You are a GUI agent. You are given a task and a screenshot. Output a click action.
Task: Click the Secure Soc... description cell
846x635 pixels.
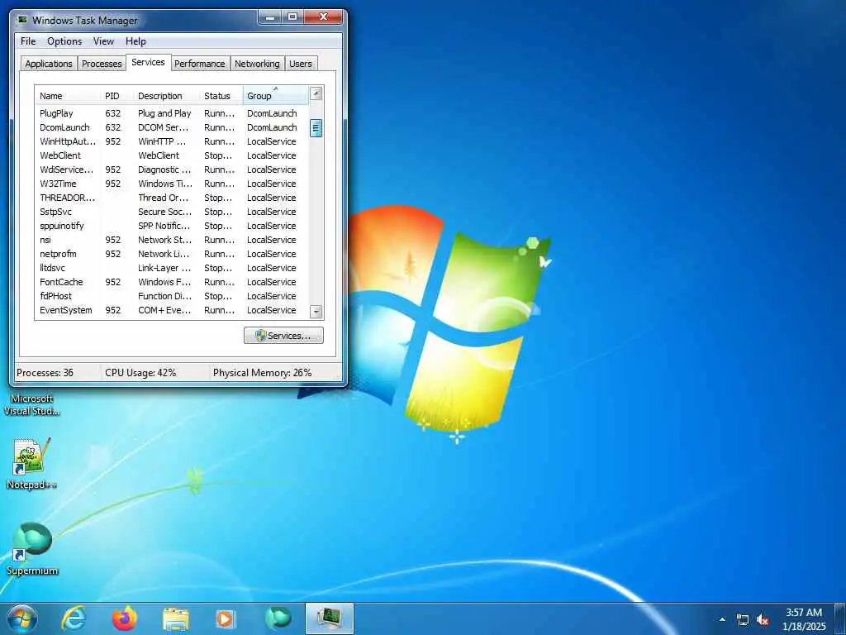pos(164,212)
